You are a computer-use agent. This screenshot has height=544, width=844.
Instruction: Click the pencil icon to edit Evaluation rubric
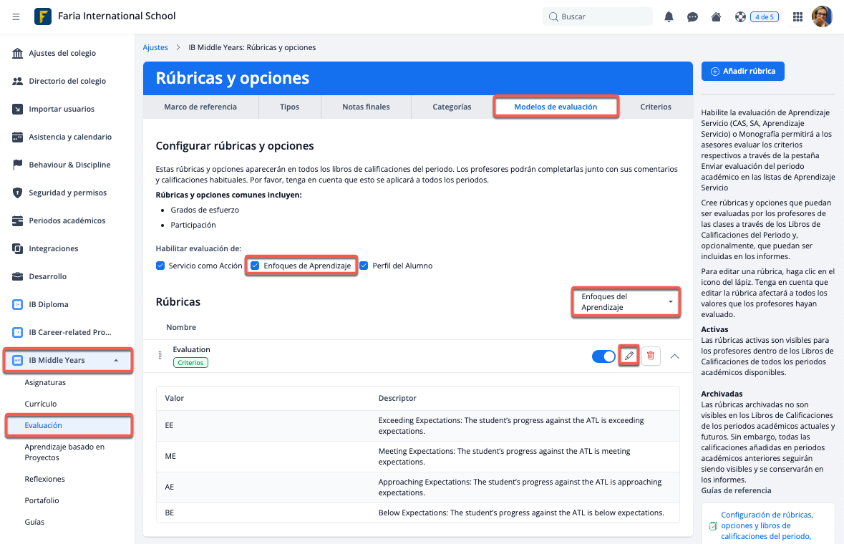(x=629, y=356)
